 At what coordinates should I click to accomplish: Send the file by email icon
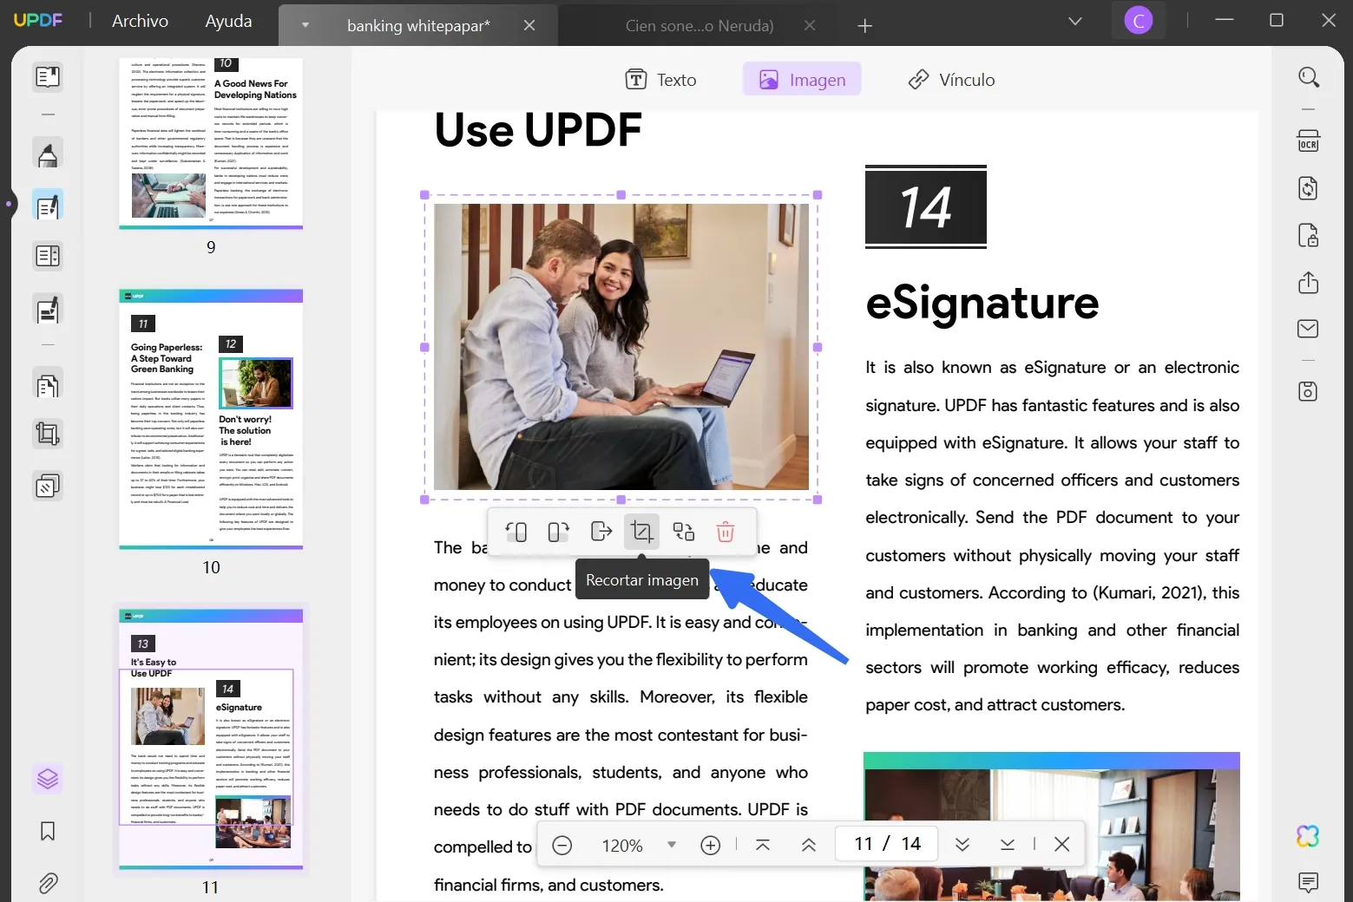(x=1308, y=329)
